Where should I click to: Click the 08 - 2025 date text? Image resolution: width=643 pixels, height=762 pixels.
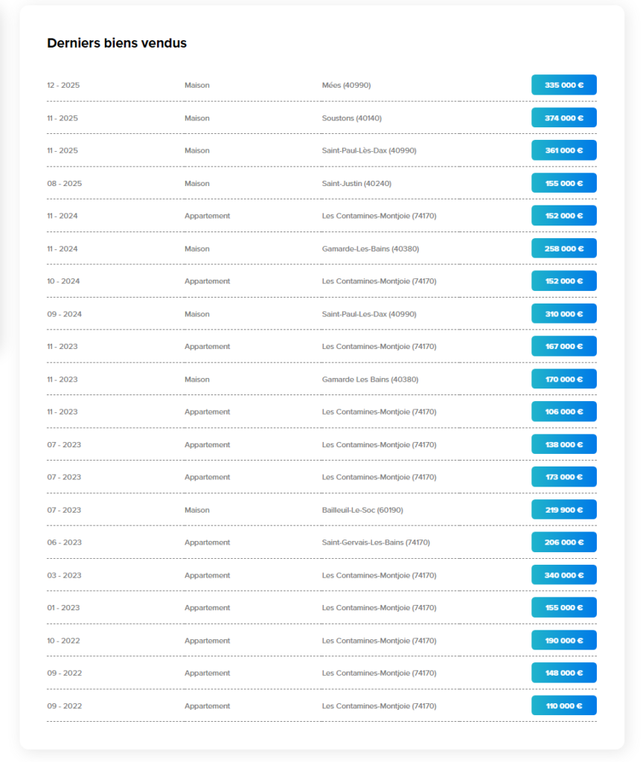pos(64,183)
